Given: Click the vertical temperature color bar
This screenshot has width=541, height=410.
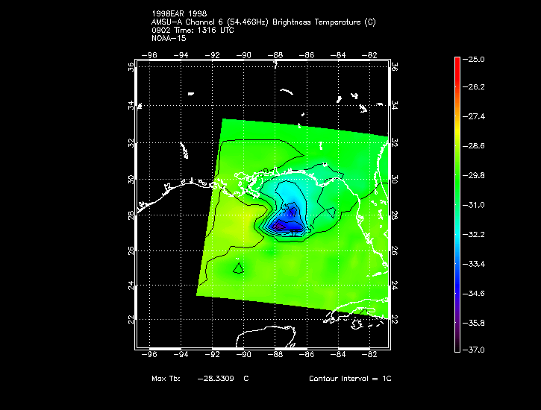Looking at the screenshot, I should [x=457, y=205].
